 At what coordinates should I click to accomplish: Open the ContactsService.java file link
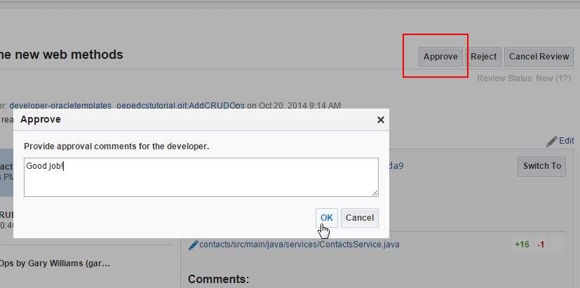pos(299,245)
